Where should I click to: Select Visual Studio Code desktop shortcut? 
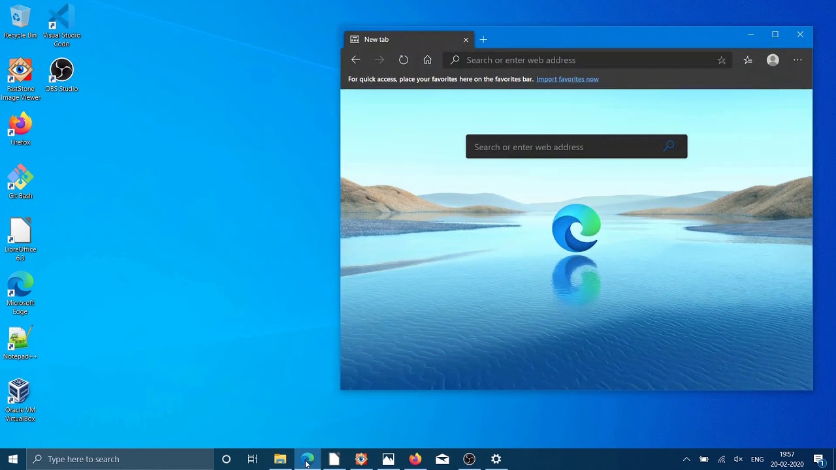[61, 25]
